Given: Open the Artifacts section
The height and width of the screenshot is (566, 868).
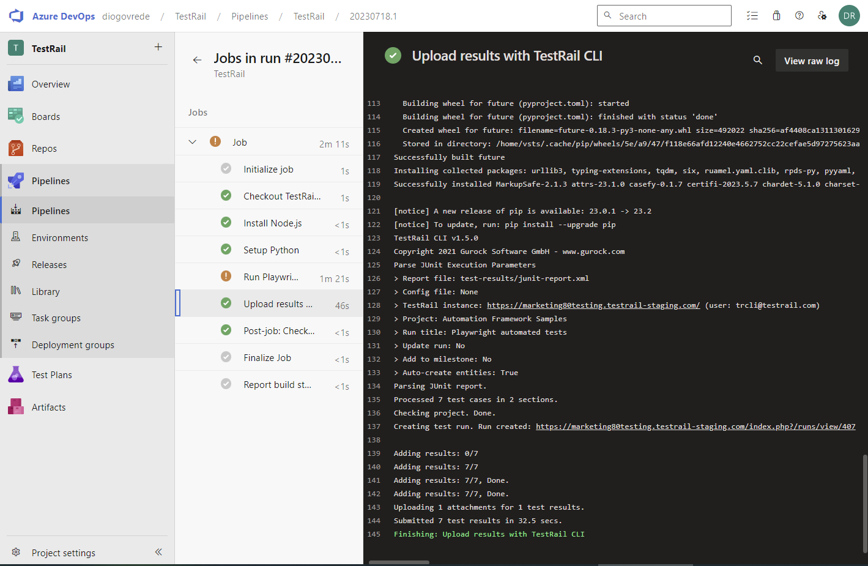Looking at the screenshot, I should [x=48, y=408].
